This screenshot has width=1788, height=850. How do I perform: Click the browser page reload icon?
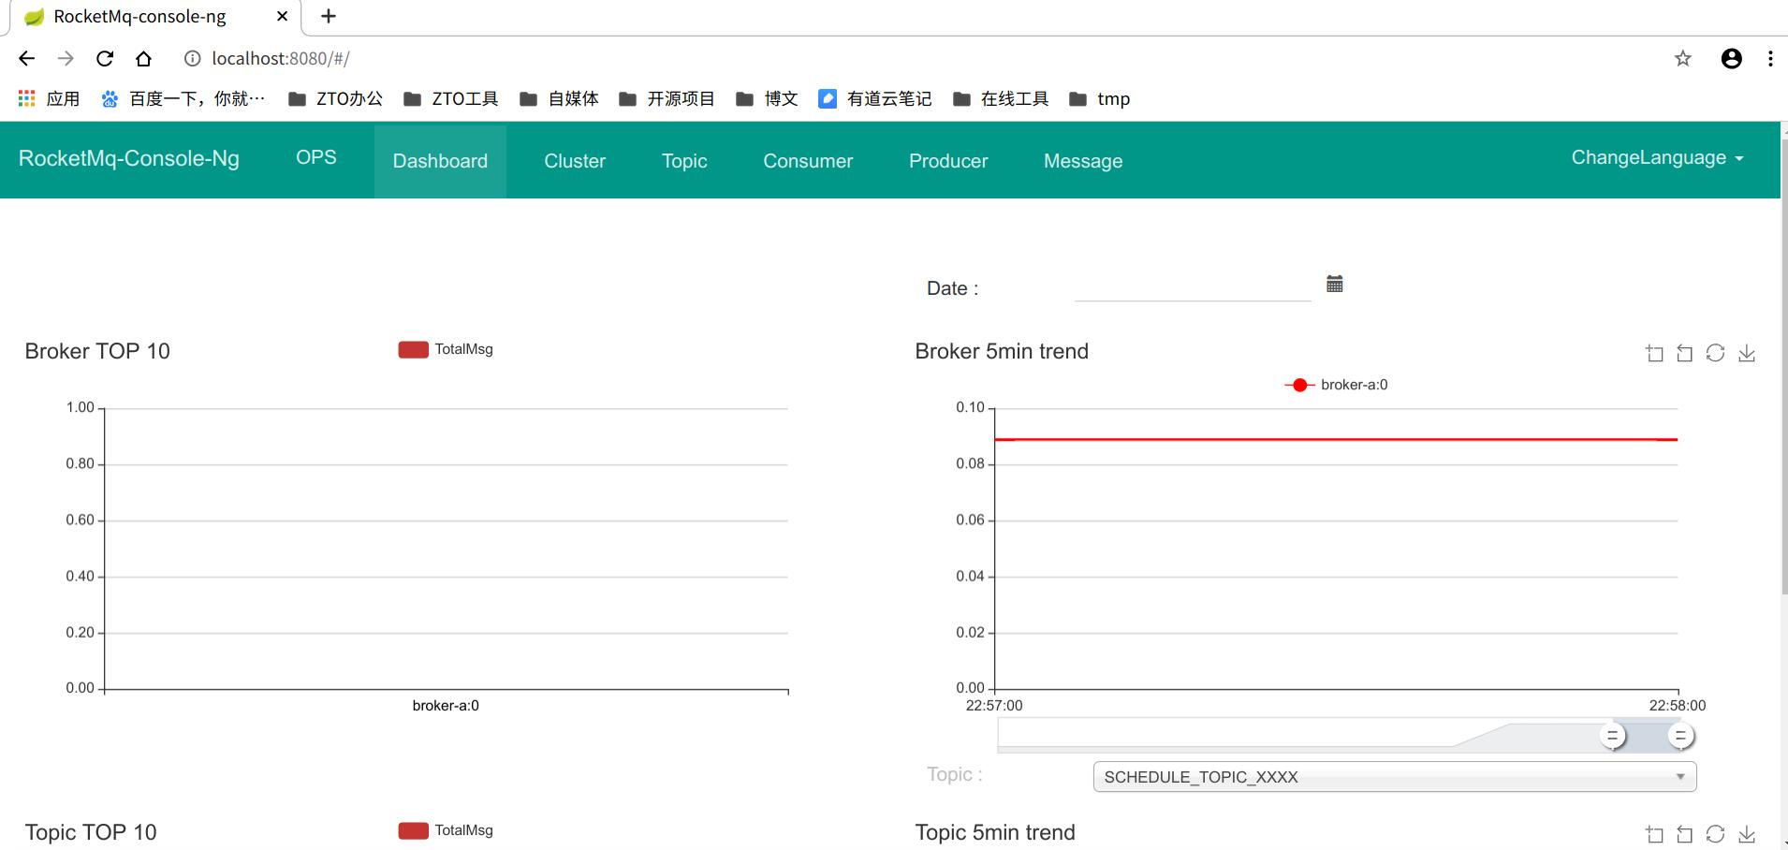(x=105, y=58)
